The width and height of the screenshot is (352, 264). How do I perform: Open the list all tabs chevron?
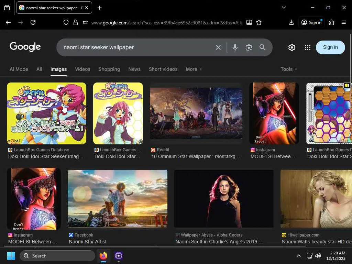[284, 8]
